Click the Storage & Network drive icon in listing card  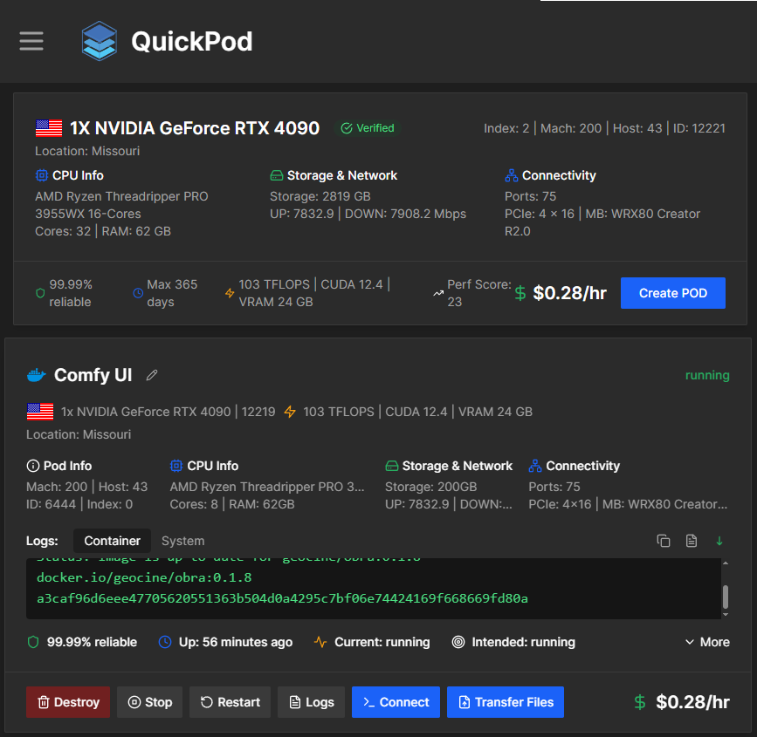pos(277,175)
